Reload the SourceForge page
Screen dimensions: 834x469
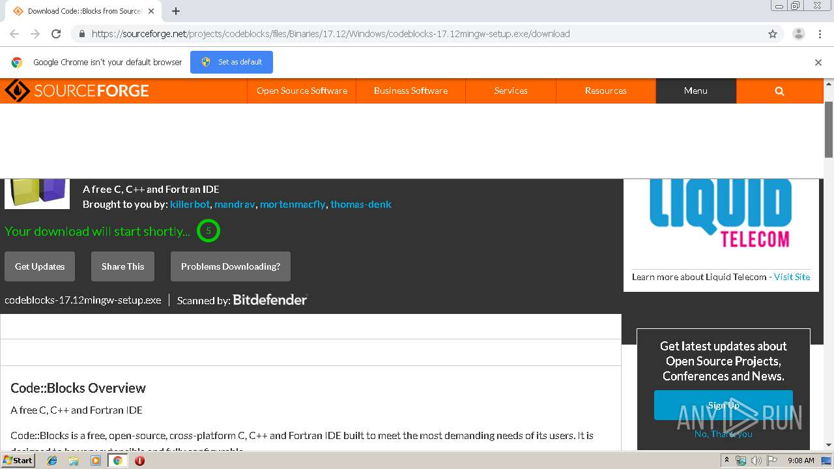(56, 34)
